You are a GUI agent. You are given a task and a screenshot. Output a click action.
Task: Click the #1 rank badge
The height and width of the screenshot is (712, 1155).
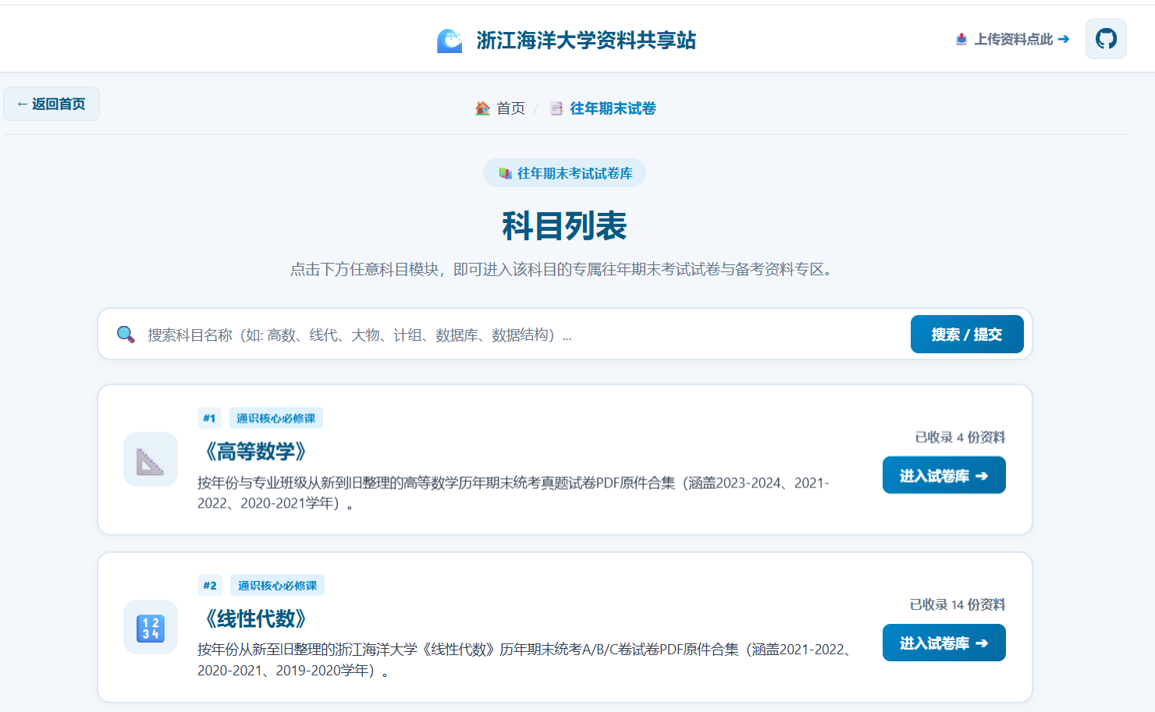pos(209,418)
